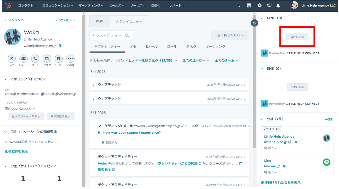339x189 pixels.
Task: Open settings gear icon
Action: point(259,5)
